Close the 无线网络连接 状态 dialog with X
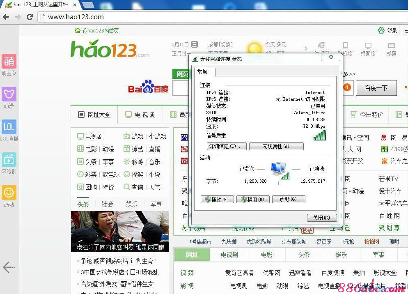The image size is (408, 294). (x=331, y=57)
